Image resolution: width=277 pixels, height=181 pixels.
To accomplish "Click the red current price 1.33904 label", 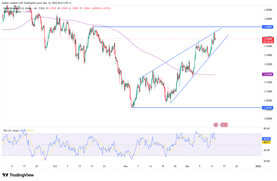I will click(x=268, y=39).
